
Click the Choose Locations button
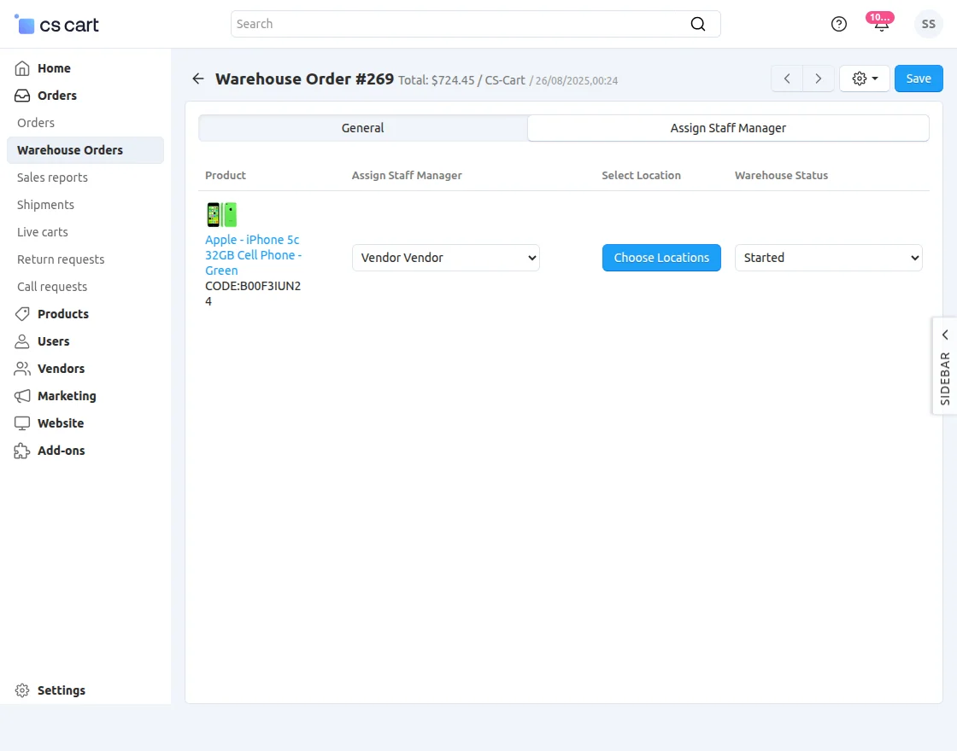tap(661, 258)
